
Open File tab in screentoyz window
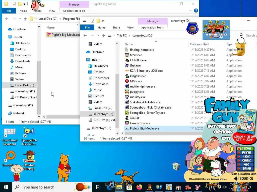click(87, 27)
